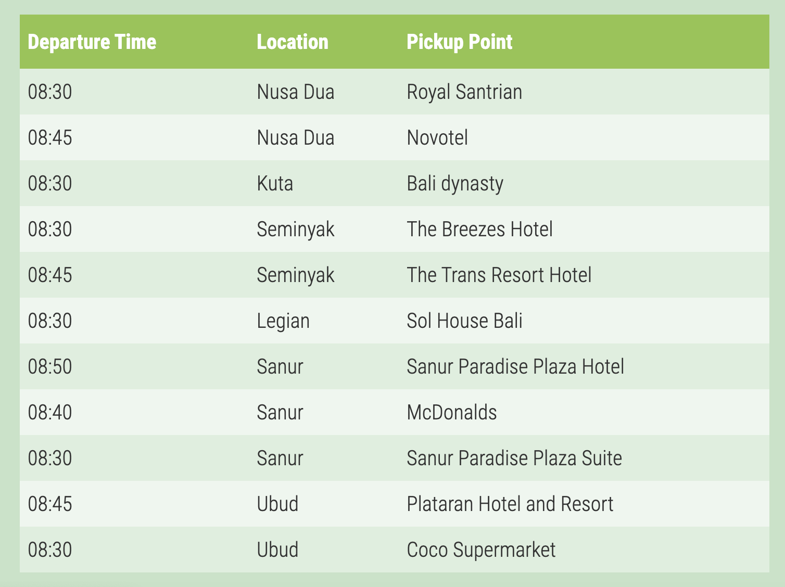
Task: Click The Trans Resort Hotel entry
Action: [499, 275]
